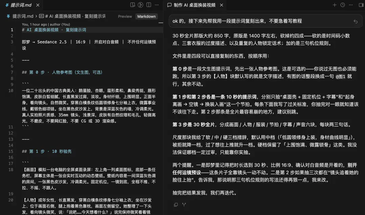This screenshot has height=215, width=365.
Task: Click the heading ## 第 1 步 · 10 秒验壳
Action: 47,151
